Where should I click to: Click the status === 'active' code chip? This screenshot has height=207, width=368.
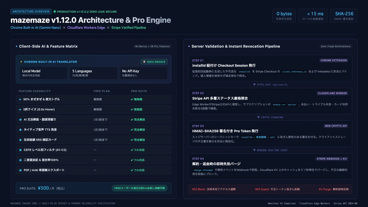point(285,105)
